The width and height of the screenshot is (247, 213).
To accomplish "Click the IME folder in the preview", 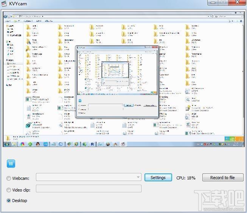I will pos(127,41).
